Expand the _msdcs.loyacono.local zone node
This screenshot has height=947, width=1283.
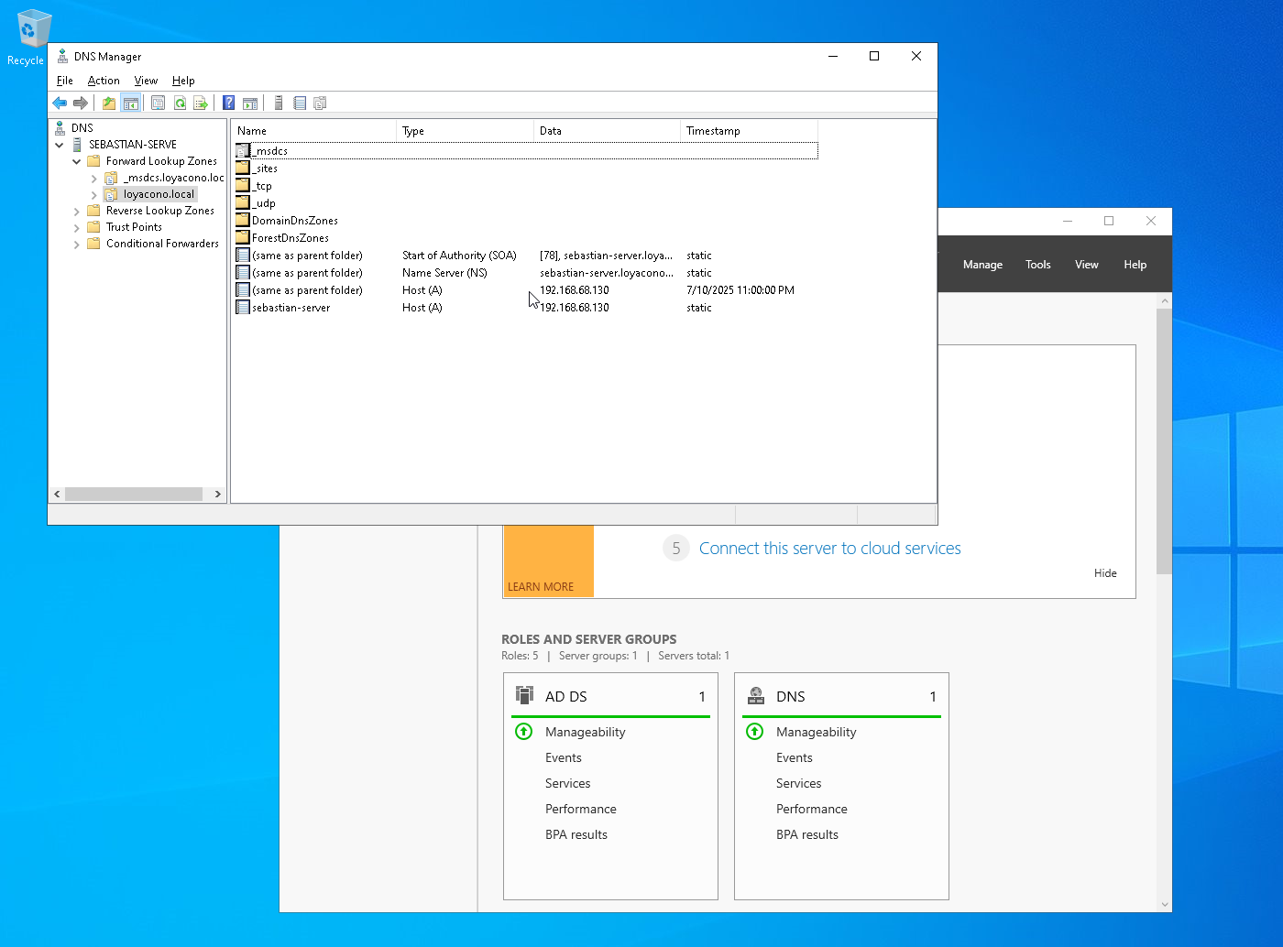click(93, 179)
